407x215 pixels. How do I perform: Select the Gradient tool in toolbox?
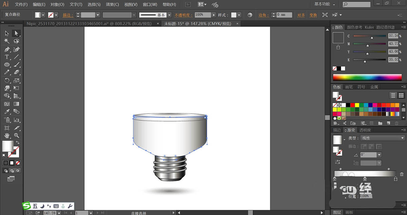16,104
